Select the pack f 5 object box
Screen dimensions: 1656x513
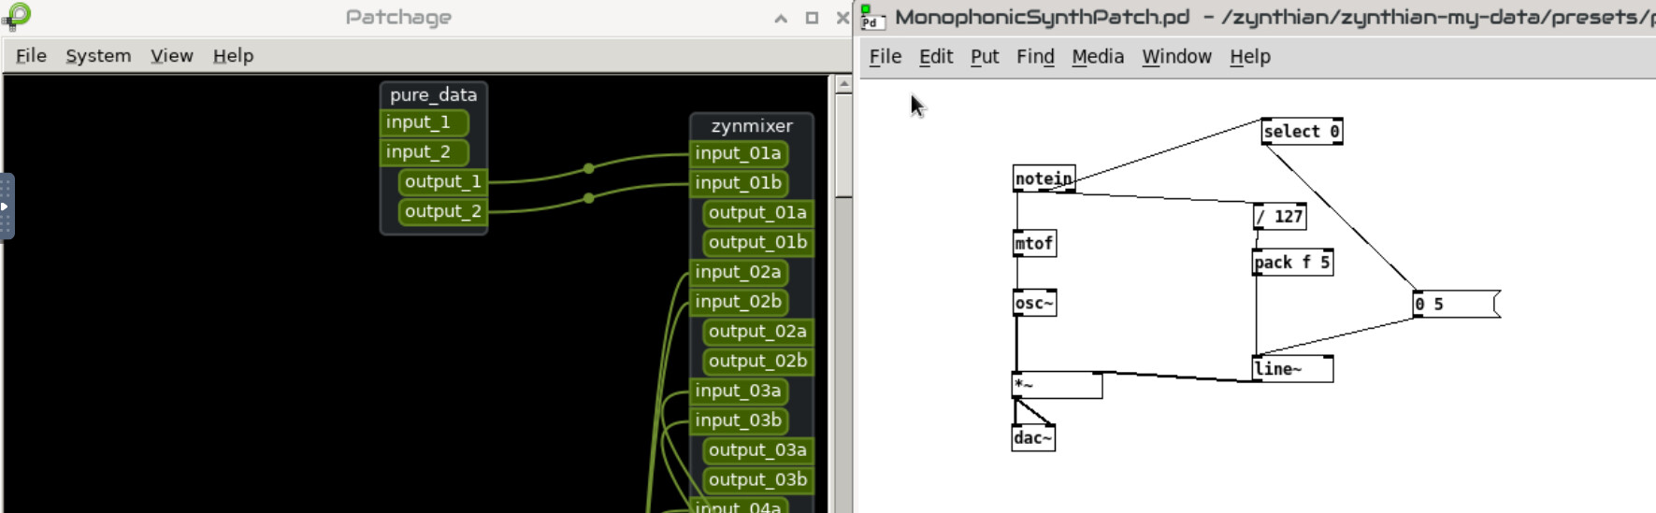click(1293, 263)
